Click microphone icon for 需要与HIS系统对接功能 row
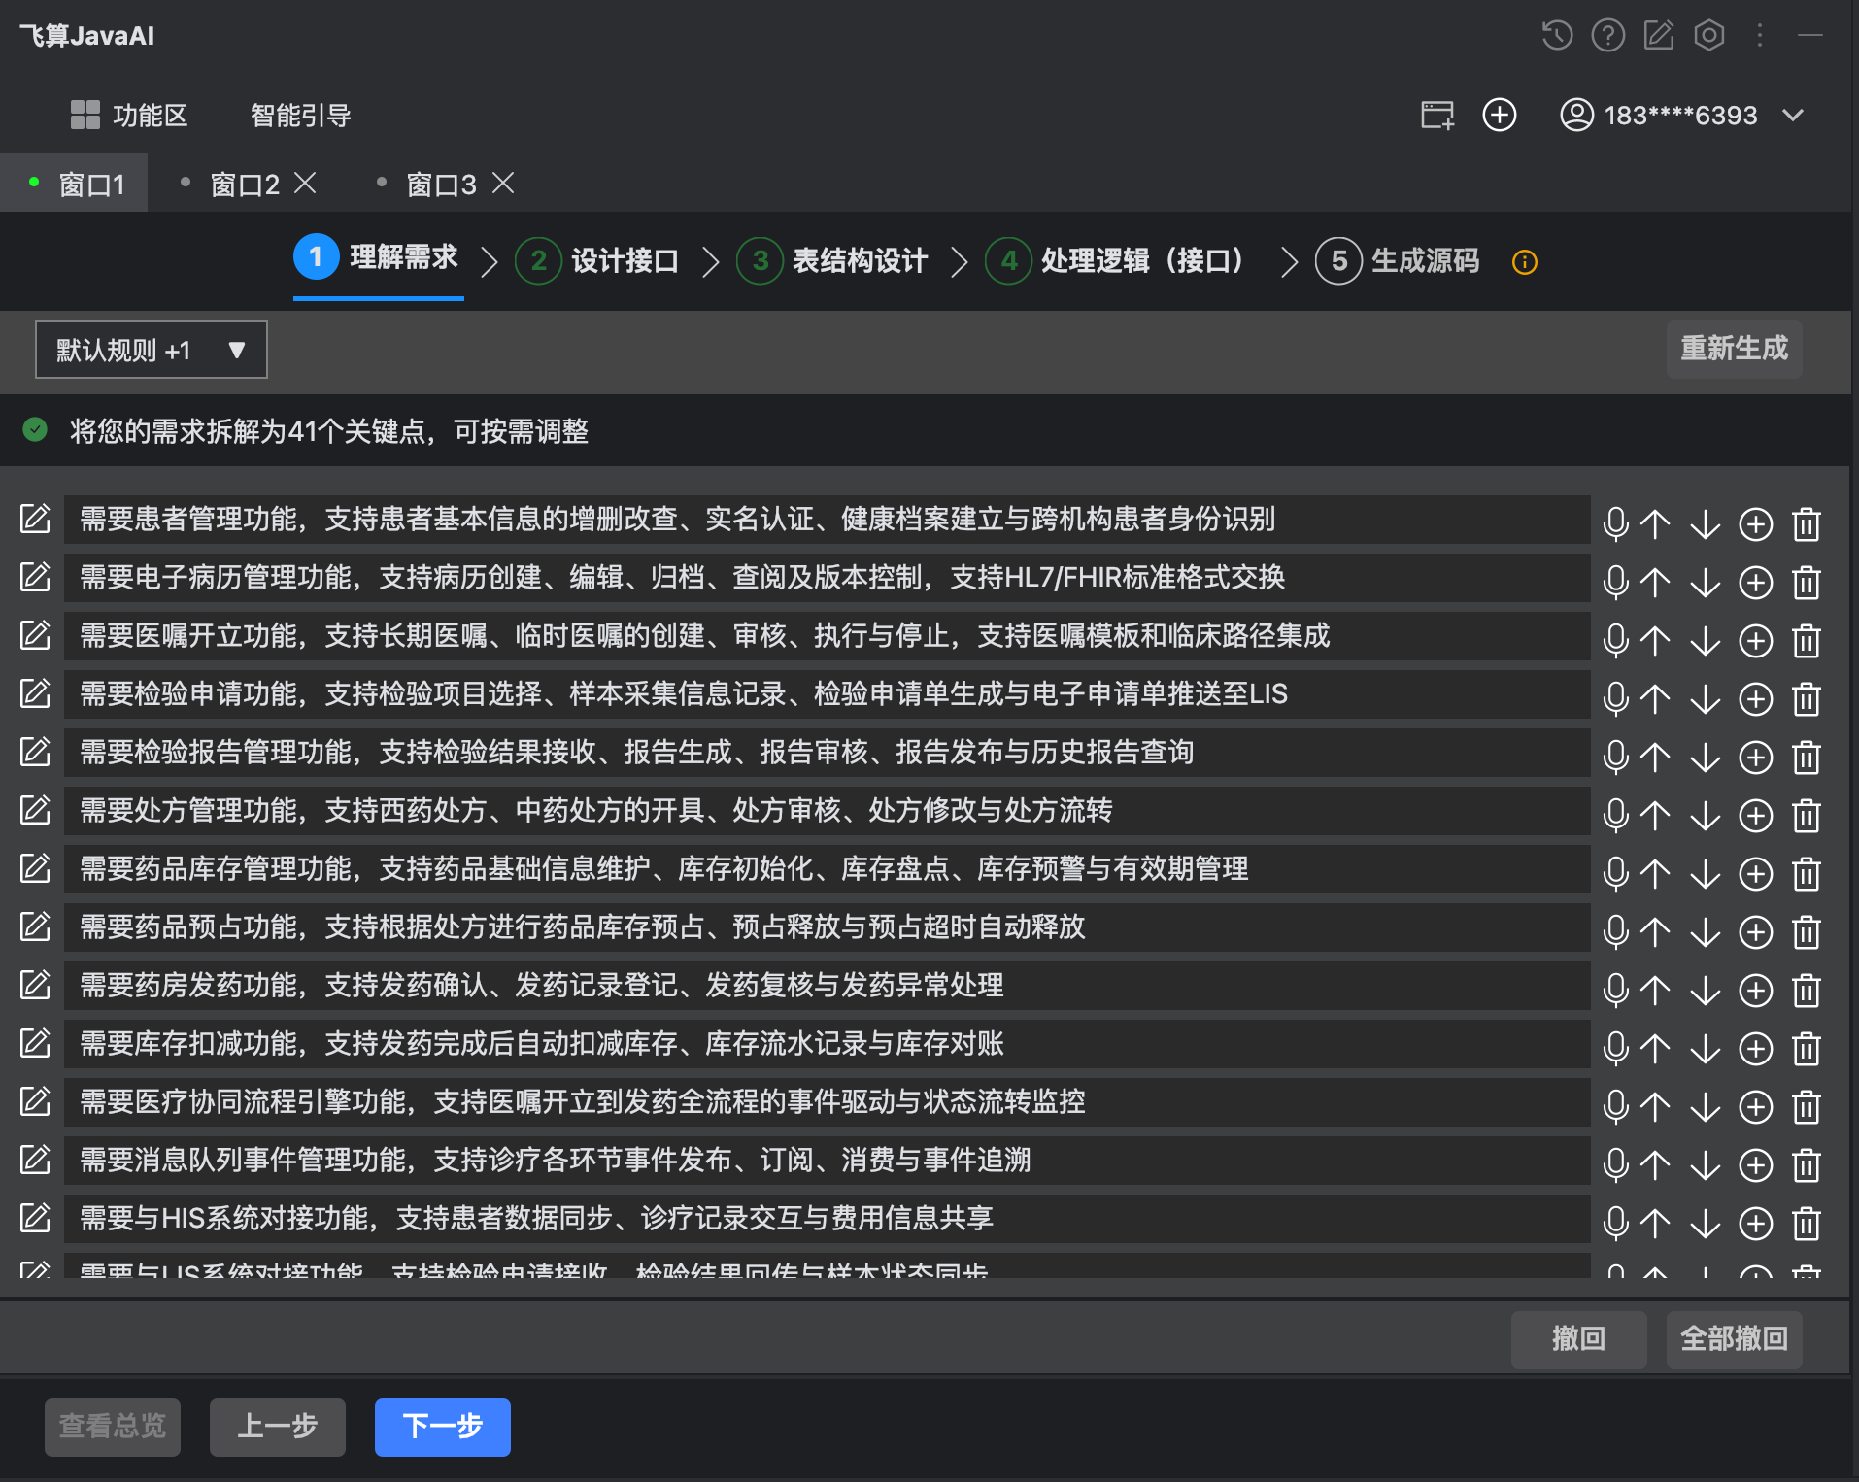 click(1616, 1224)
